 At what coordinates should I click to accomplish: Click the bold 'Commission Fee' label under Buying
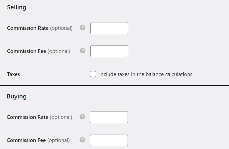tap(26, 140)
